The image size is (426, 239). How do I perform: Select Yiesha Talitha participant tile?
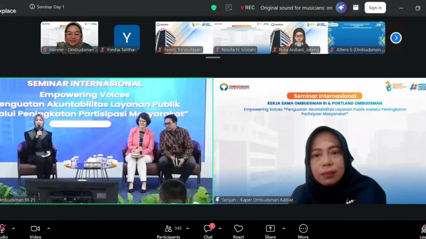[127, 38]
